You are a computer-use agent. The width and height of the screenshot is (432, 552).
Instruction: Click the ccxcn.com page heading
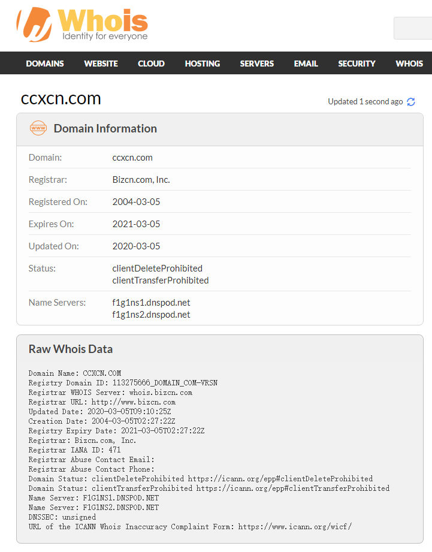[x=61, y=98]
